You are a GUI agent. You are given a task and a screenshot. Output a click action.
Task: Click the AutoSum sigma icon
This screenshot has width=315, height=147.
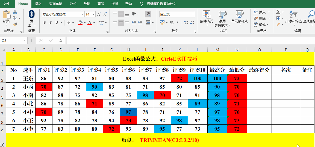click(278, 12)
